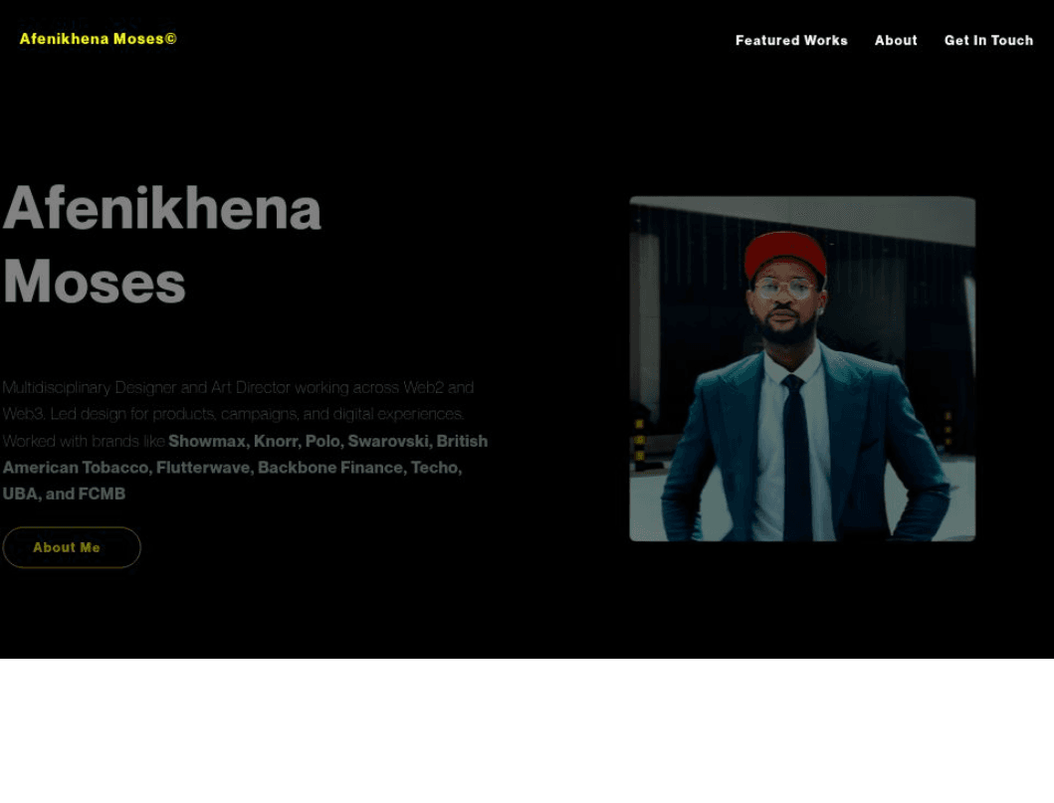Click the Multidisciplinary Designer intro text line
1054x803 pixels.
pos(238,388)
